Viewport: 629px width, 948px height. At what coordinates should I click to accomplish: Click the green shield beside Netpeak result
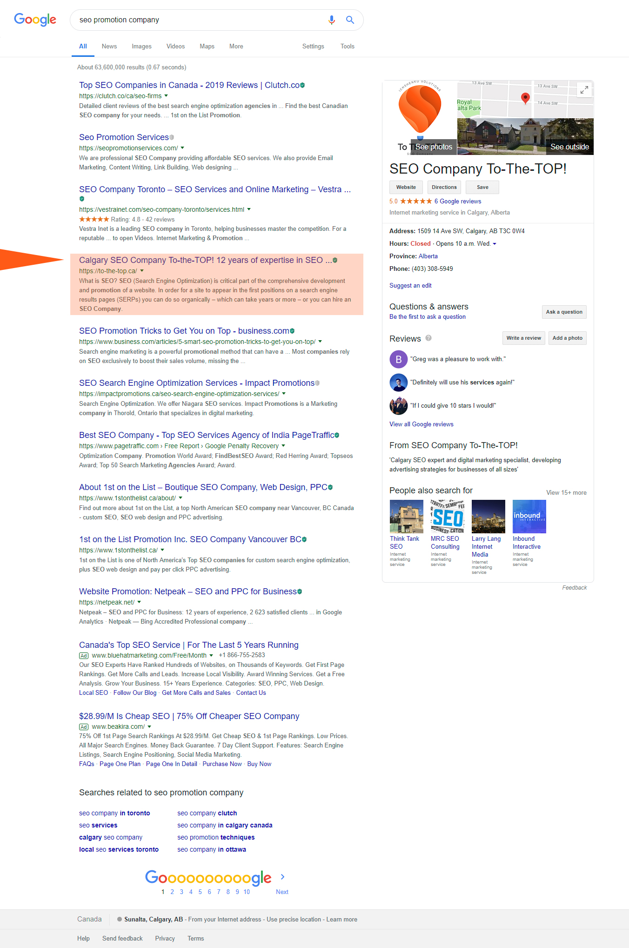coord(300,592)
